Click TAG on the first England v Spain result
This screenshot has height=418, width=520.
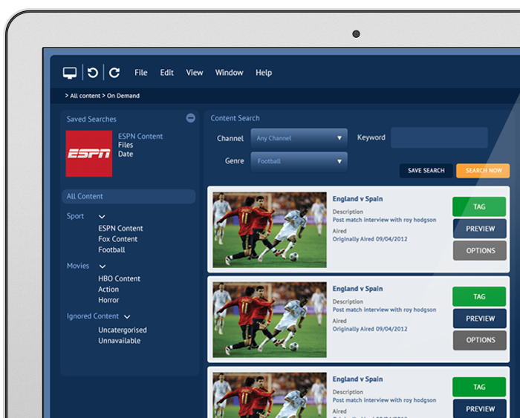coord(479,207)
